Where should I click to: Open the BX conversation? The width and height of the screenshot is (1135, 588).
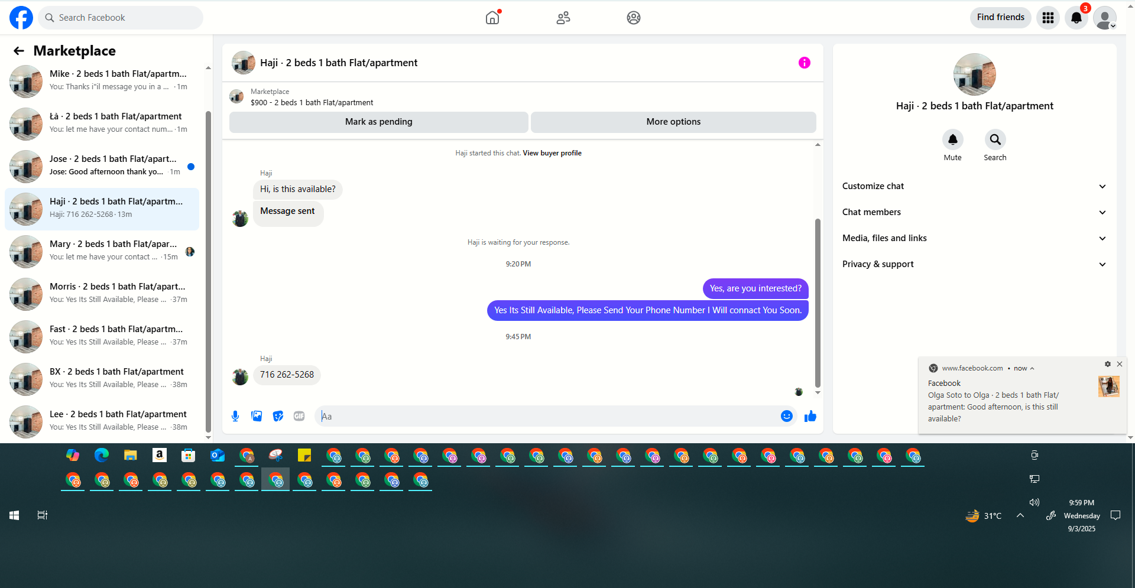tap(102, 379)
